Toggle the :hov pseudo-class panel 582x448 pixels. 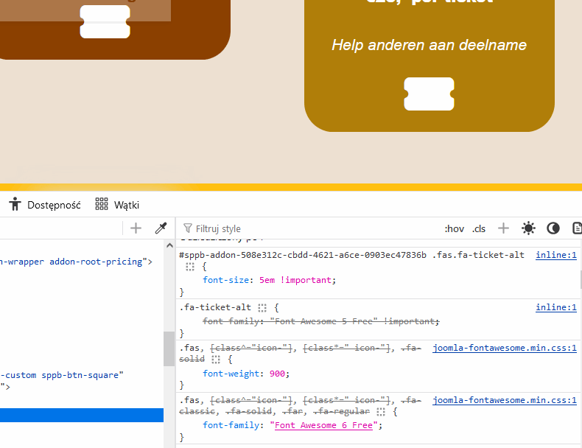(x=455, y=228)
